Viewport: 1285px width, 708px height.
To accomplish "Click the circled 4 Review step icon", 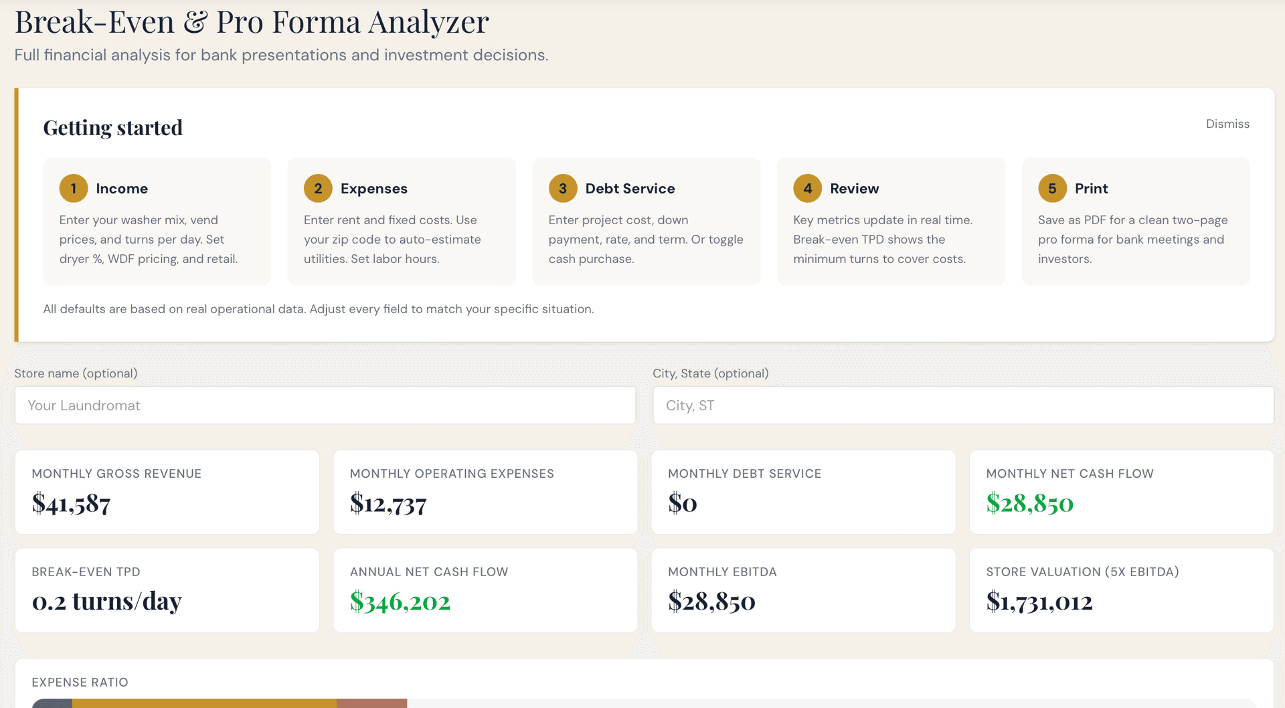I will click(x=808, y=188).
